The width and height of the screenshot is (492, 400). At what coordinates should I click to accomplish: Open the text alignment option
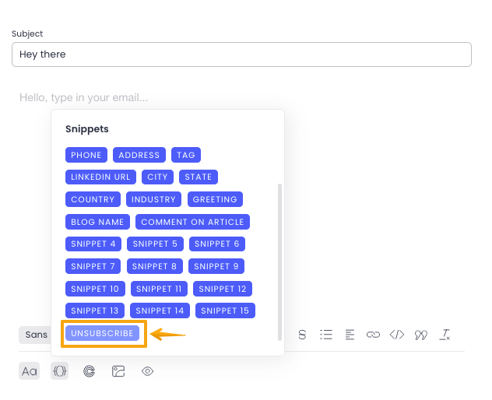(350, 335)
